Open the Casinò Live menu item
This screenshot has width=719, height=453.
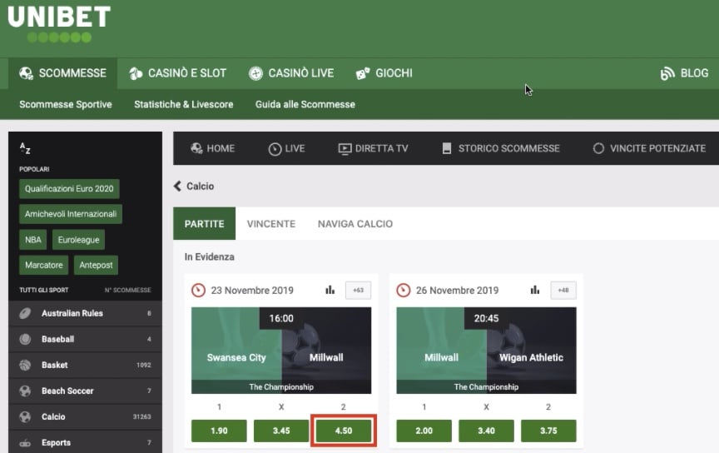pos(291,73)
